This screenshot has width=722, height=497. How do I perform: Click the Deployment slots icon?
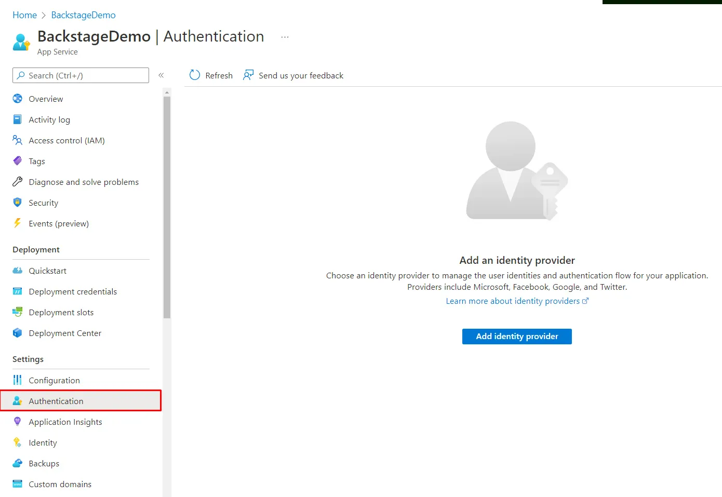click(x=18, y=312)
